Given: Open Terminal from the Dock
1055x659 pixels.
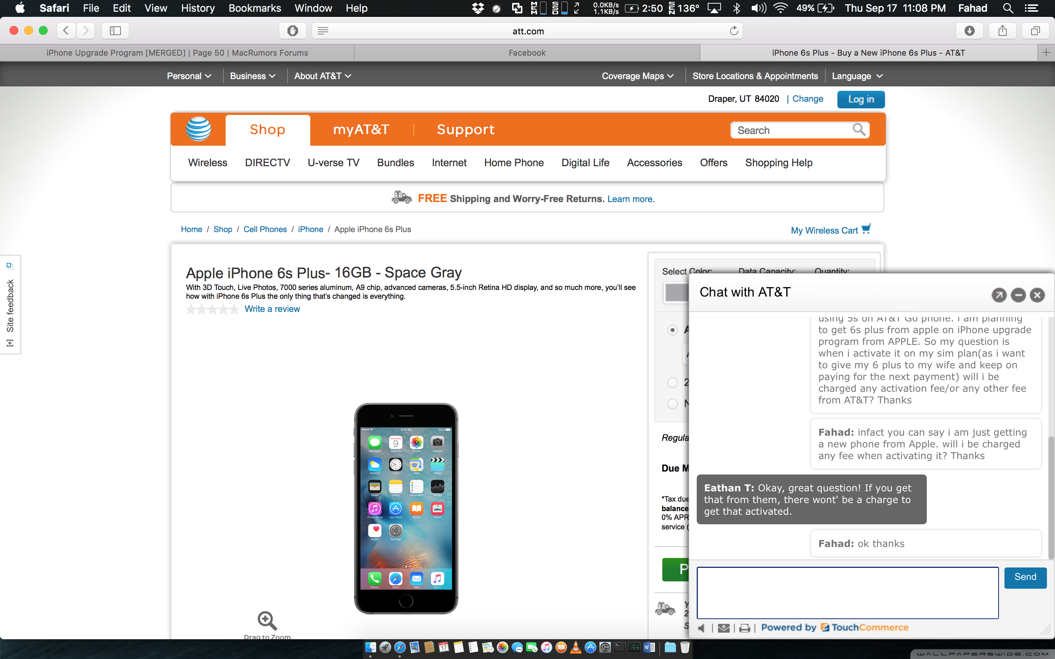Looking at the screenshot, I should tap(619, 648).
